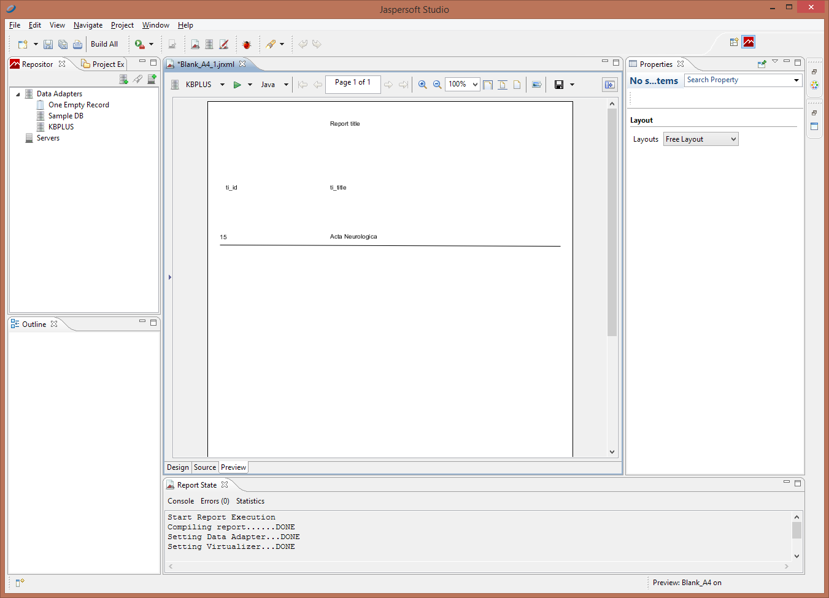The image size is (829, 598).
Task: Select the Servers tree node
Action: click(x=48, y=138)
